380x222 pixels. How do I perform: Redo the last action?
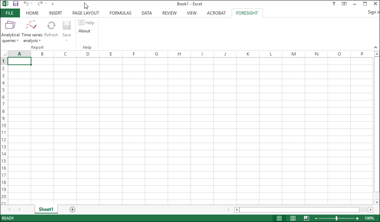tap(40, 4)
